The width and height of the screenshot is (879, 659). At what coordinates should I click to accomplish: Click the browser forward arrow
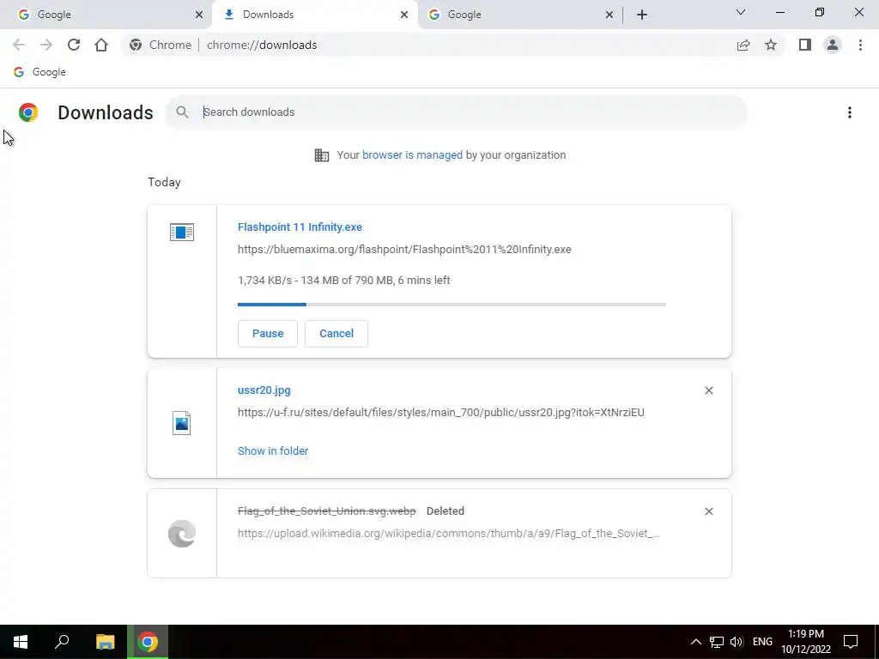(46, 45)
